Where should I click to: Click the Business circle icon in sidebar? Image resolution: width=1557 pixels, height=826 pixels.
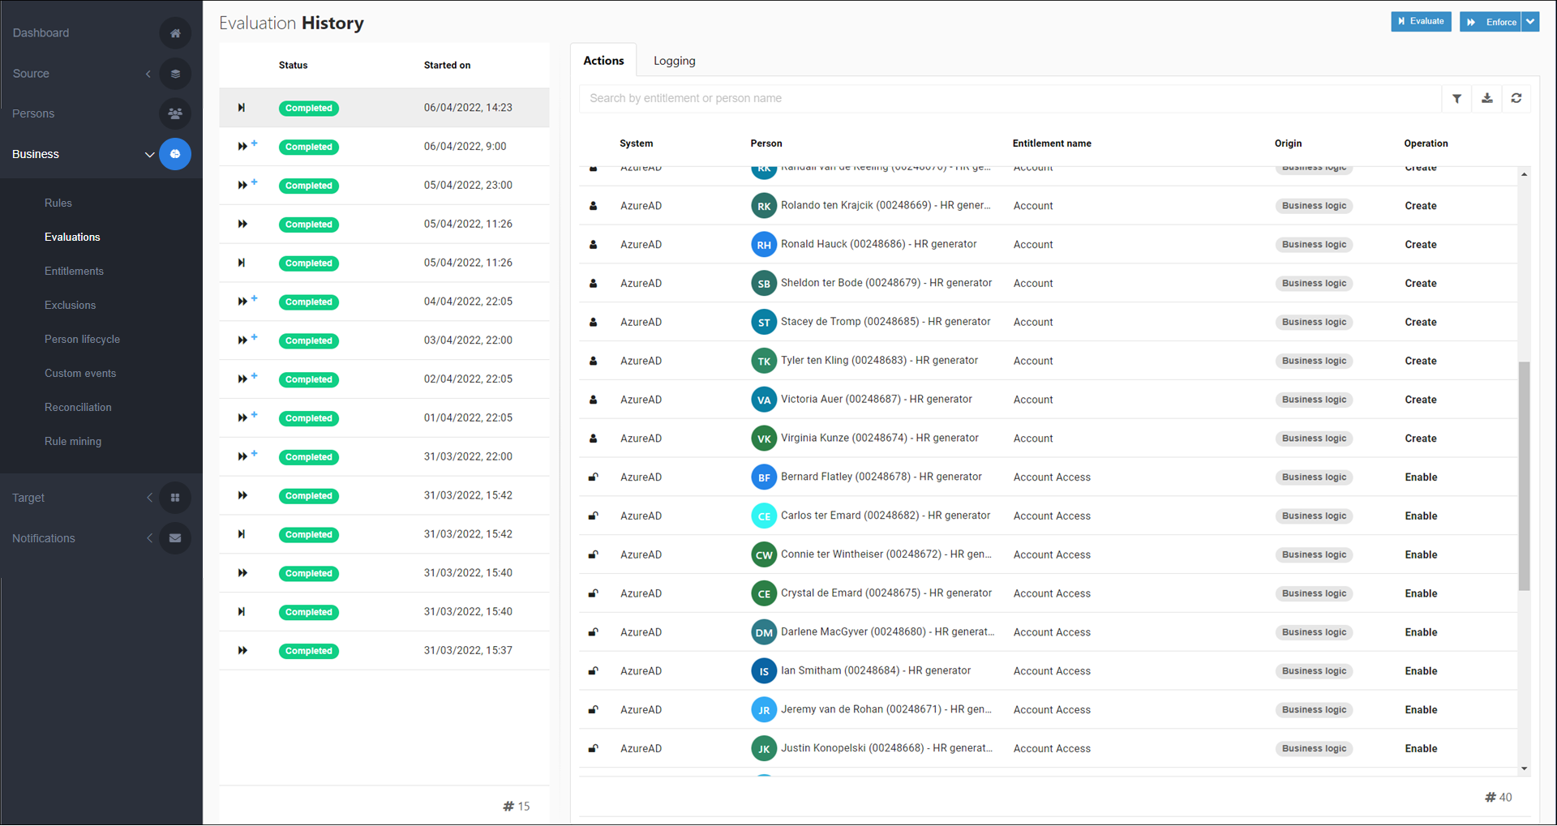[175, 154]
